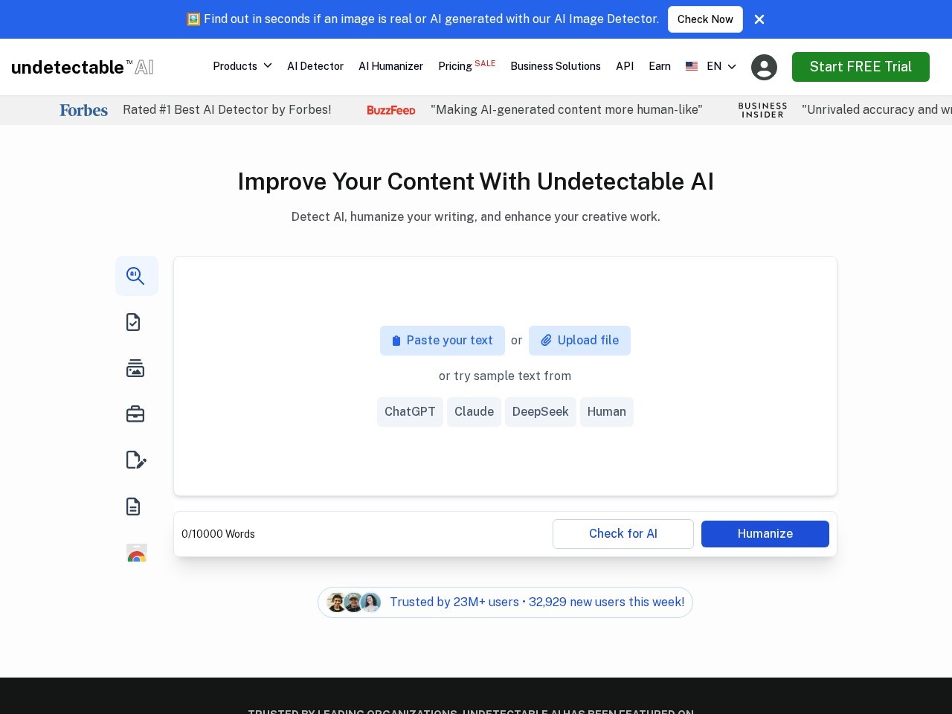The height and width of the screenshot is (714, 952).
Task: Click the US flag language icon
Action: [x=692, y=66]
